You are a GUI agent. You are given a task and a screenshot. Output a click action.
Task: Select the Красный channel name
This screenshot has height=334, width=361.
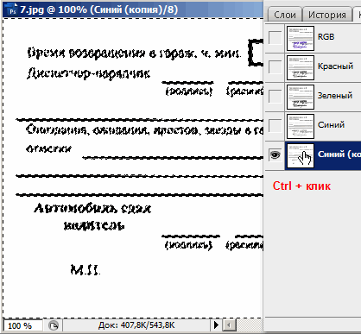click(x=335, y=66)
